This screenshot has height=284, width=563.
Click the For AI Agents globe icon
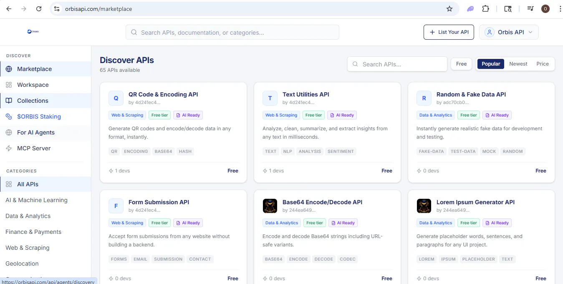click(9, 132)
